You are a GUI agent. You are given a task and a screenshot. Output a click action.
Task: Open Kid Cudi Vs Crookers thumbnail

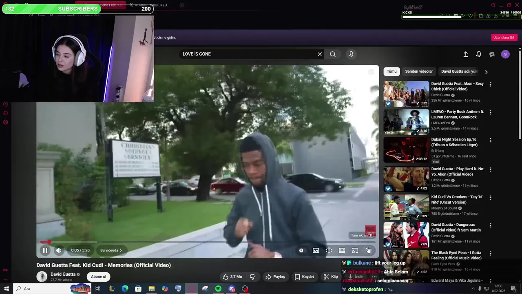pos(406,207)
